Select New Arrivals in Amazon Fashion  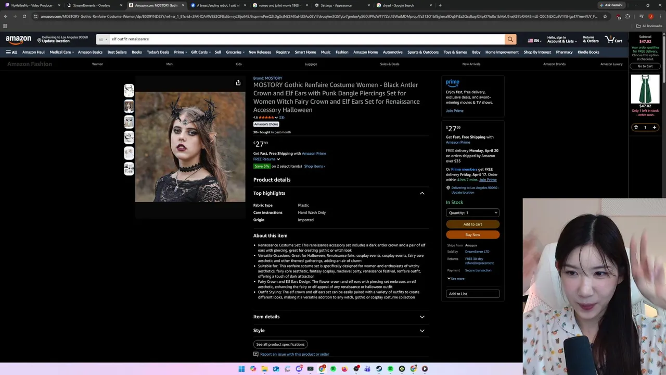[471, 64]
